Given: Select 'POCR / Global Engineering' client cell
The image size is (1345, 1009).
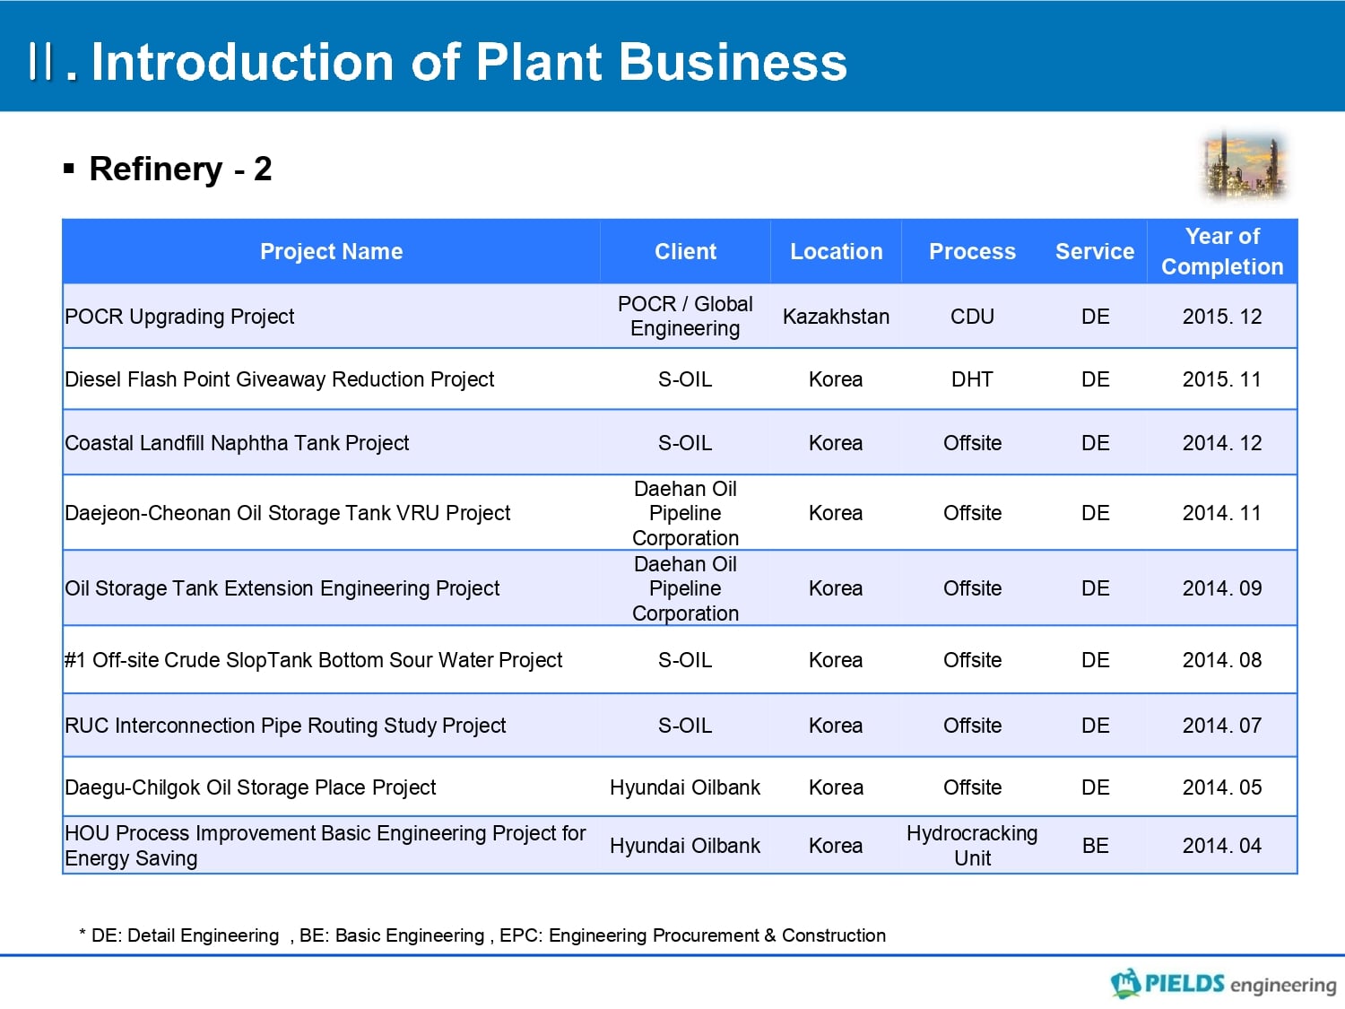Looking at the screenshot, I should point(685,316).
